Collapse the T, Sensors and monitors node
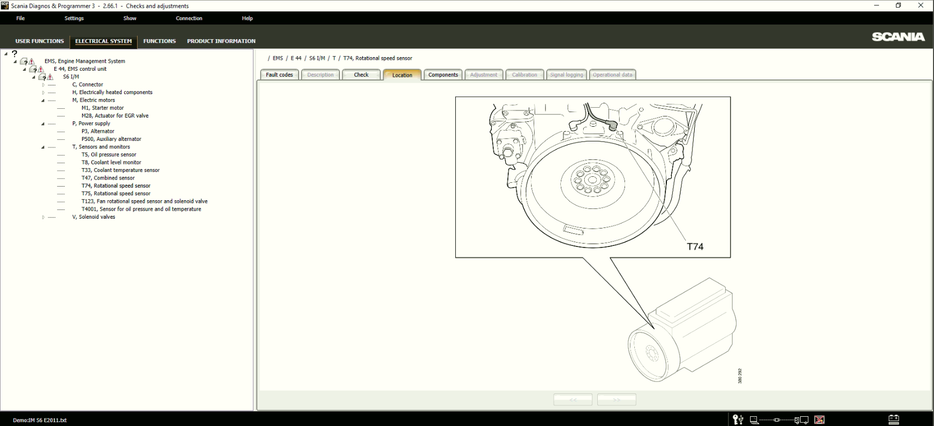This screenshot has width=934, height=426. pos(43,147)
